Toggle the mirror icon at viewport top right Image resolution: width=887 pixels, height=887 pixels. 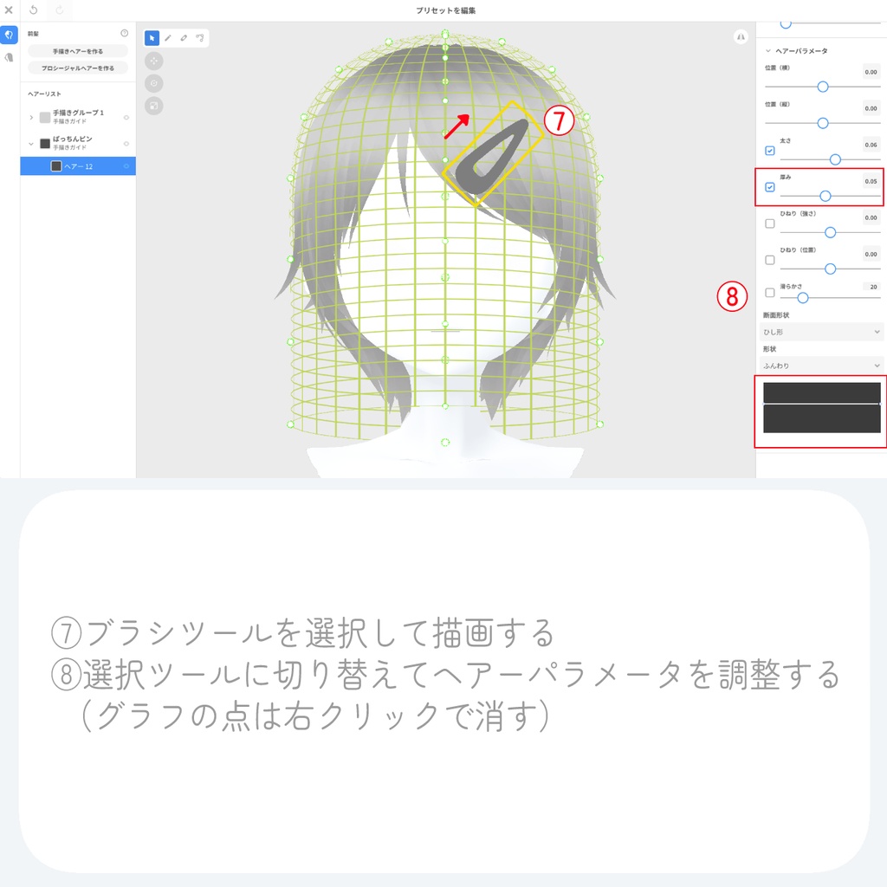[741, 36]
